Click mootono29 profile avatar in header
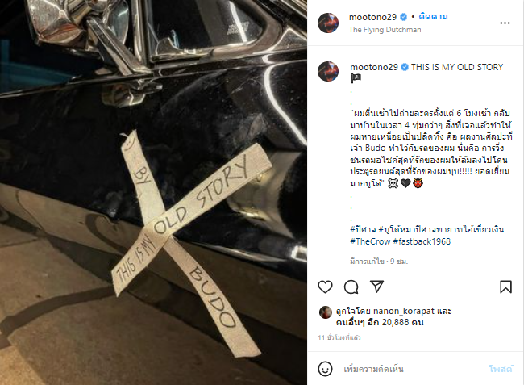The height and width of the screenshot is (385, 524). click(x=328, y=23)
